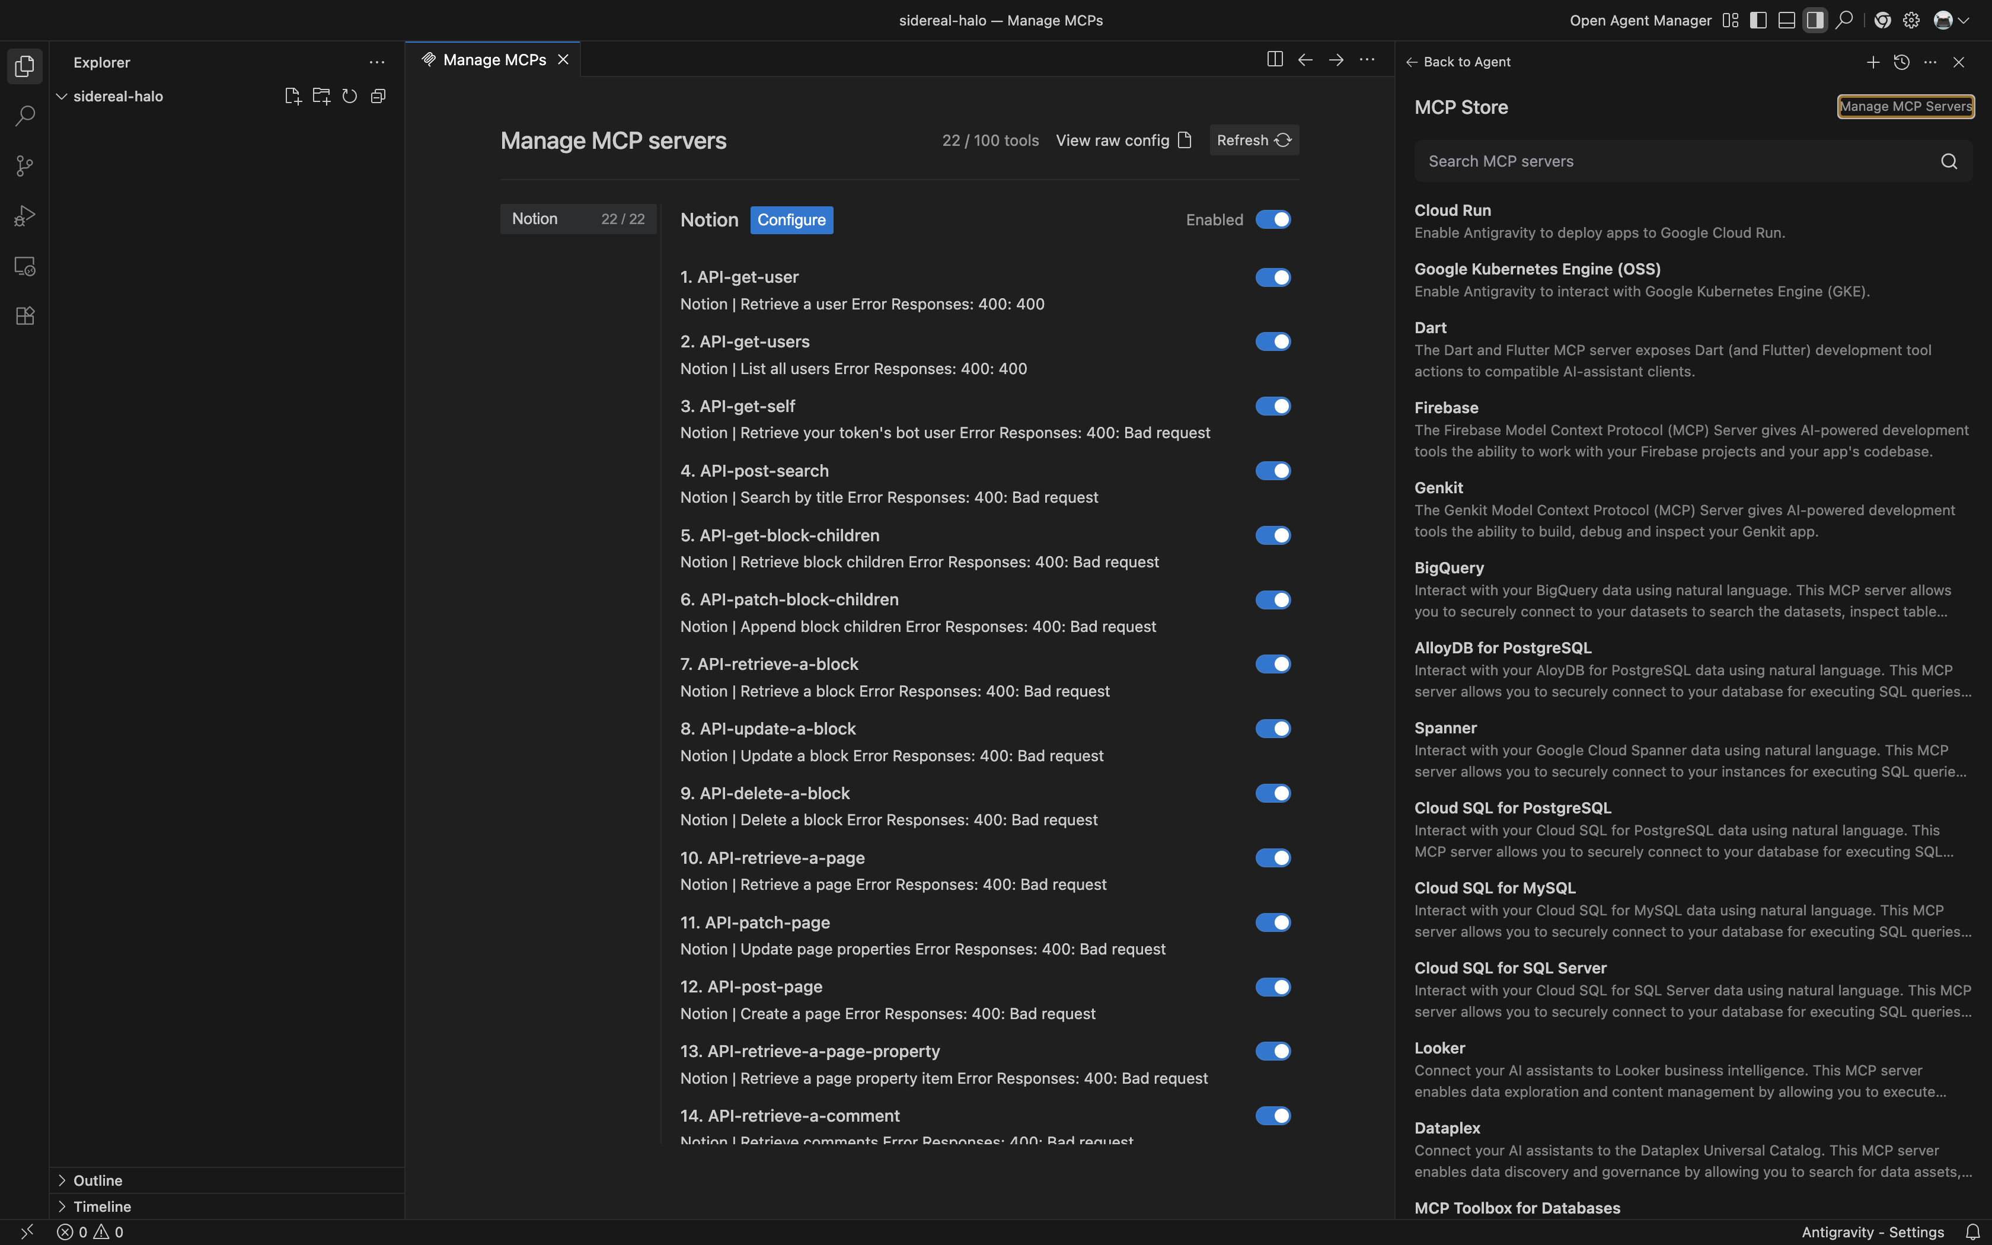Turn off the API-get-user tool
The width and height of the screenshot is (1992, 1245).
(1273, 277)
